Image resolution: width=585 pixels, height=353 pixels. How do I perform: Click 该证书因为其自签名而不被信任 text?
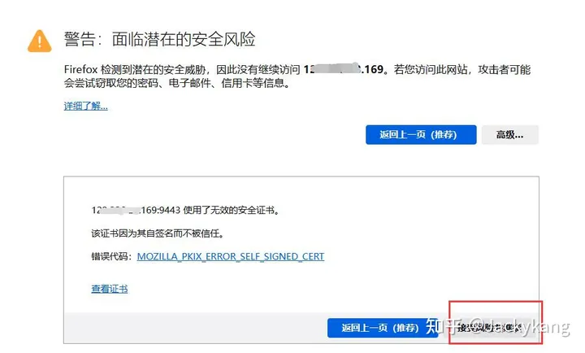pyautogui.click(x=158, y=233)
